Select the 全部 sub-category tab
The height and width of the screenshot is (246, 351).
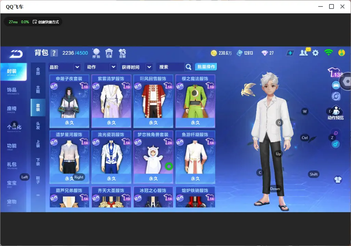(38, 71)
